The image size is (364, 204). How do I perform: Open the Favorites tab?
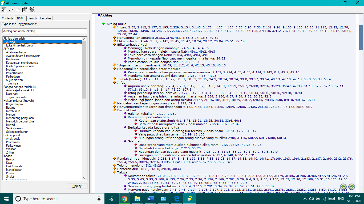(46, 18)
